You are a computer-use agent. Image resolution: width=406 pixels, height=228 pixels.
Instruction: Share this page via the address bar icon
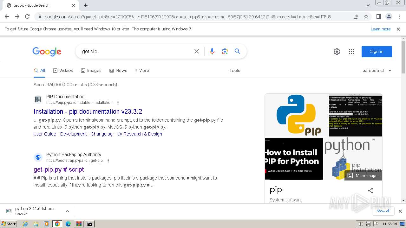356,17
